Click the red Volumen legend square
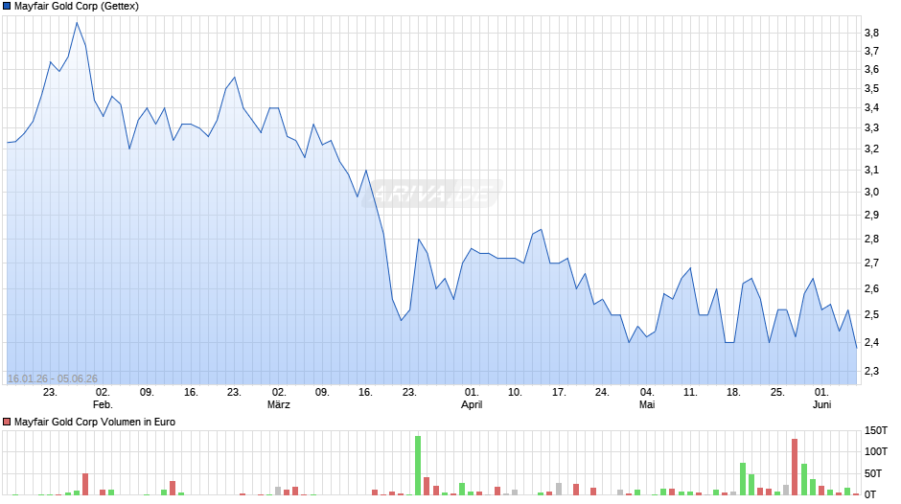The height and width of the screenshot is (504, 901). (x=7, y=422)
